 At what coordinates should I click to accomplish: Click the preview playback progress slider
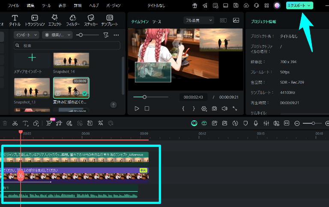[x=151, y=97]
